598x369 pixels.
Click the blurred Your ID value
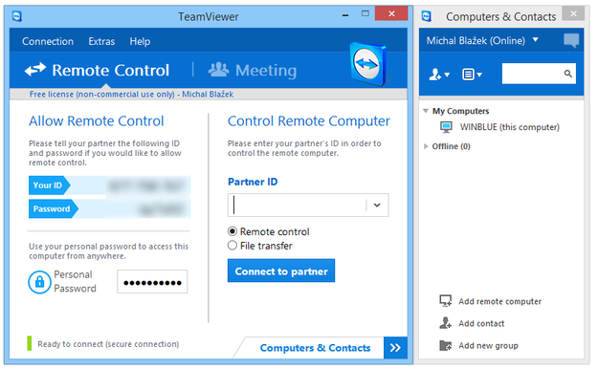pos(148,185)
